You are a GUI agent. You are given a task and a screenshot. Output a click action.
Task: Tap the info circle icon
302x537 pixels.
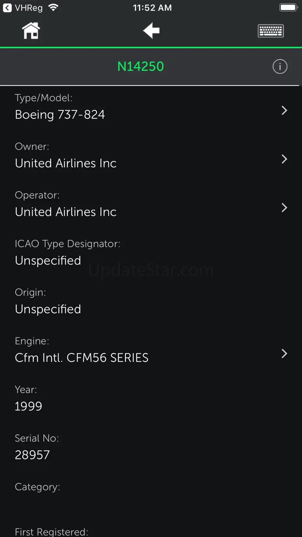[280, 67]
